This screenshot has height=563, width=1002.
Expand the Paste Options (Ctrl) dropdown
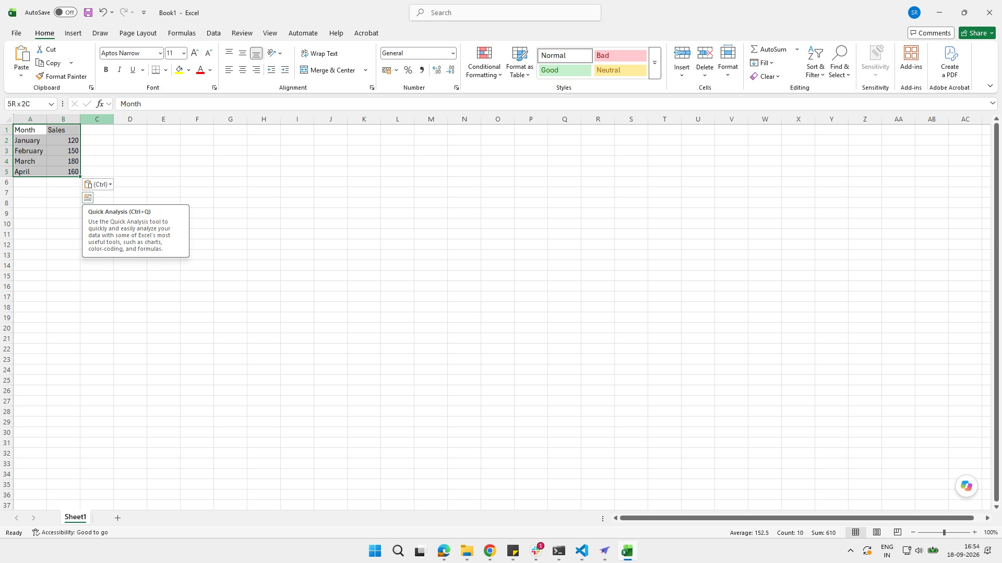click(98, 184)
